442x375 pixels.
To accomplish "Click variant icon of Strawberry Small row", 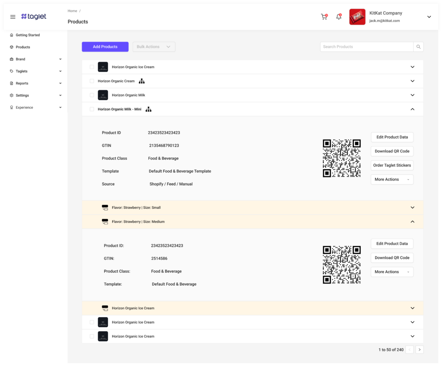I will 105,208.
